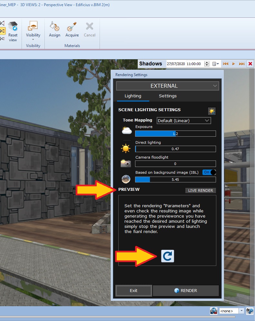Select the highlighted camera view icon
Screen dimensions: 255x321
(x=2, y=31)
